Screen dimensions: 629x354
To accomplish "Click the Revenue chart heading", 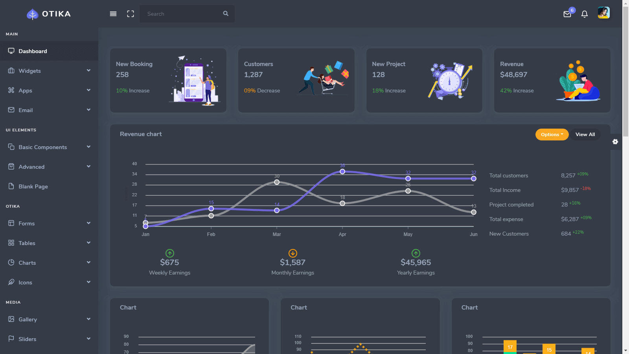I will [x=141, y=134].
